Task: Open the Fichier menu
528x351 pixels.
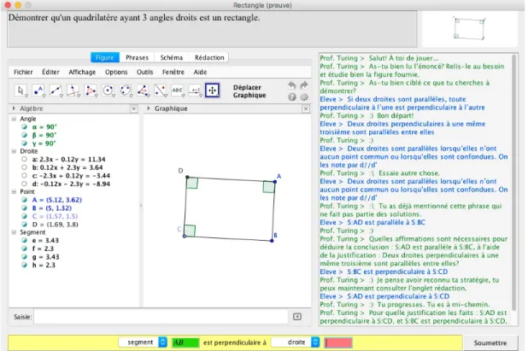Action: (x=23, y=72)
